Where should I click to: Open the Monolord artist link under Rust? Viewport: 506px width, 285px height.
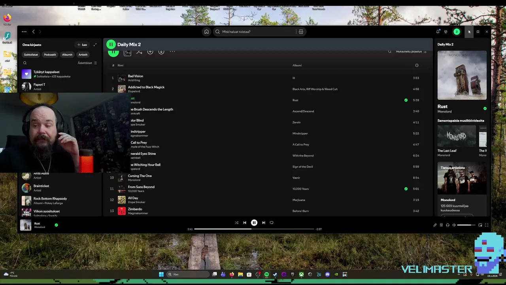444,112
